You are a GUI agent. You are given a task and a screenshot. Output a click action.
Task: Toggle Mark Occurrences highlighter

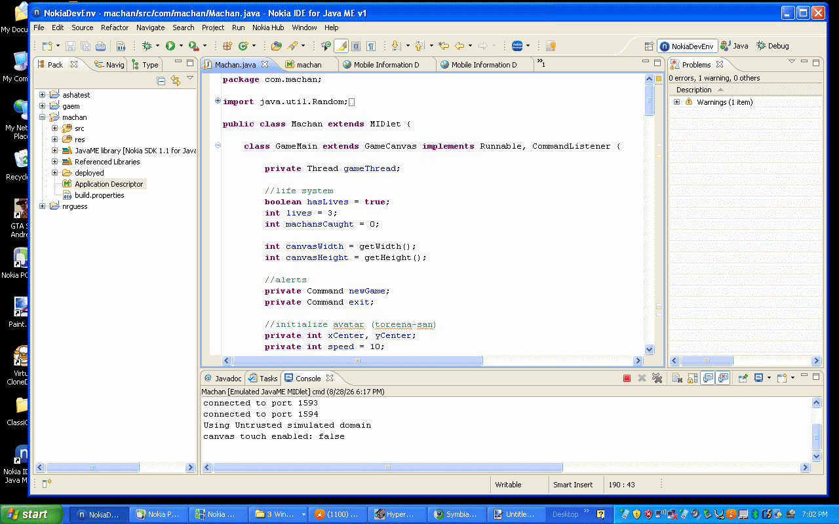point(340,46)
